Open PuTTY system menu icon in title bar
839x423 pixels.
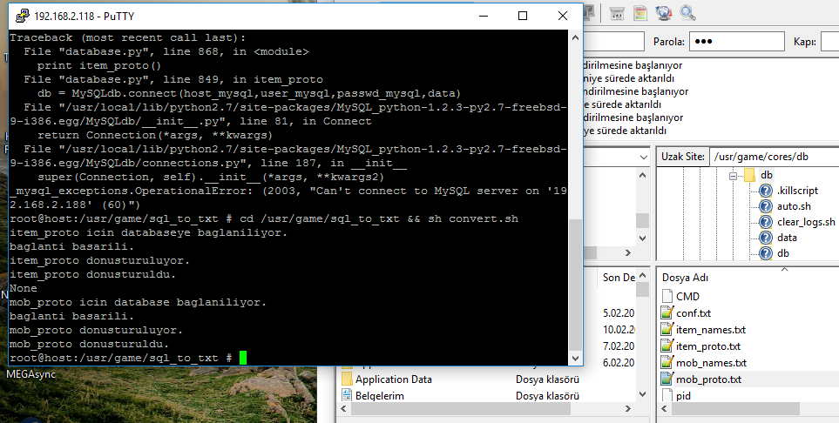click(x=22, y=16)
